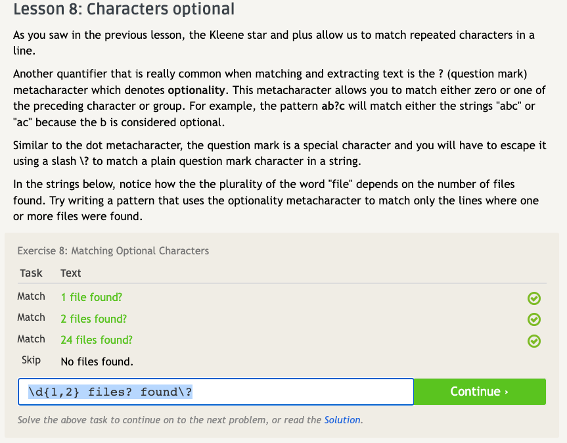Click the "Exercise 8: Matching Optional Characters" title
This screenshot has height=443, width=567.
(x=113, y=250)
